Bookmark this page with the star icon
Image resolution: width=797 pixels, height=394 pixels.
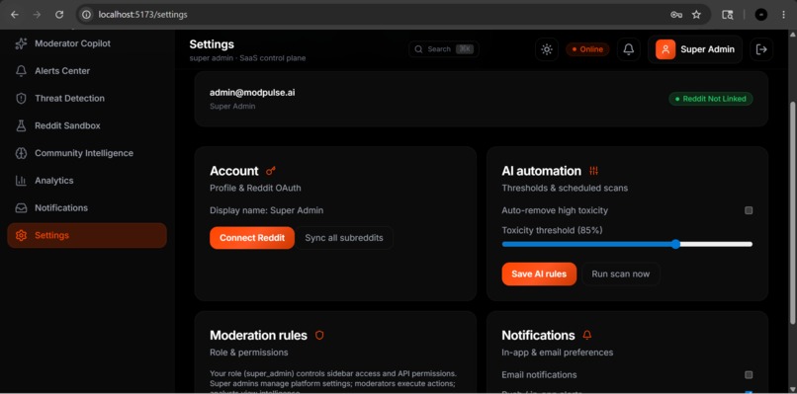click(696, 15)
